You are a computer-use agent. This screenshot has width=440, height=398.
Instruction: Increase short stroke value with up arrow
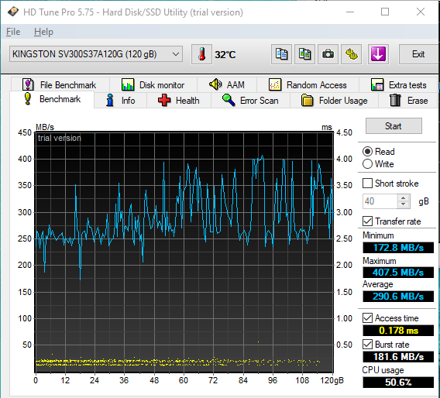404,197
